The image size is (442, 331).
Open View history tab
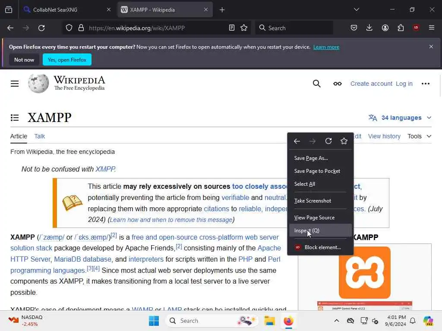(x=384, y=136)
